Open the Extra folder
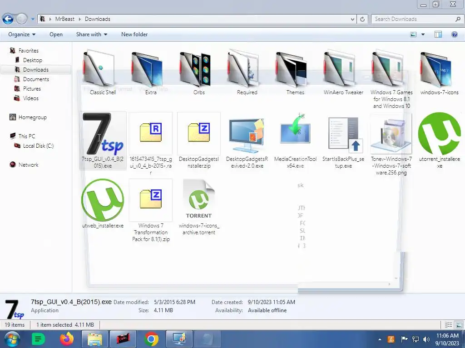This screenshot has width=465, height=348. (151, 72)
